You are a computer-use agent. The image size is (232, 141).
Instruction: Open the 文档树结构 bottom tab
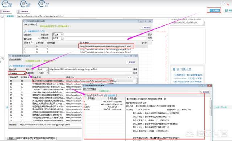[x=39, y=138]
